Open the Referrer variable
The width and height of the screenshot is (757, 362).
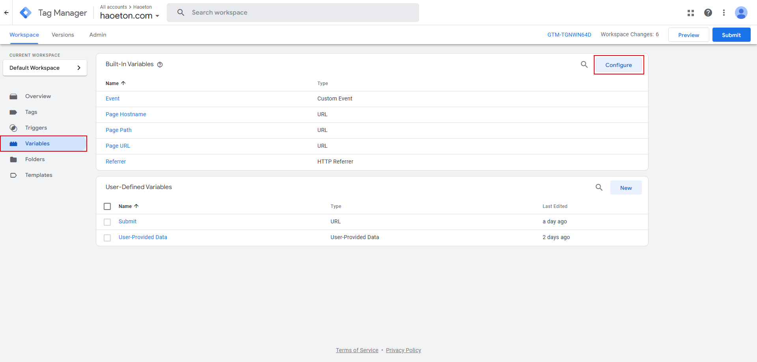pos(116,162)
